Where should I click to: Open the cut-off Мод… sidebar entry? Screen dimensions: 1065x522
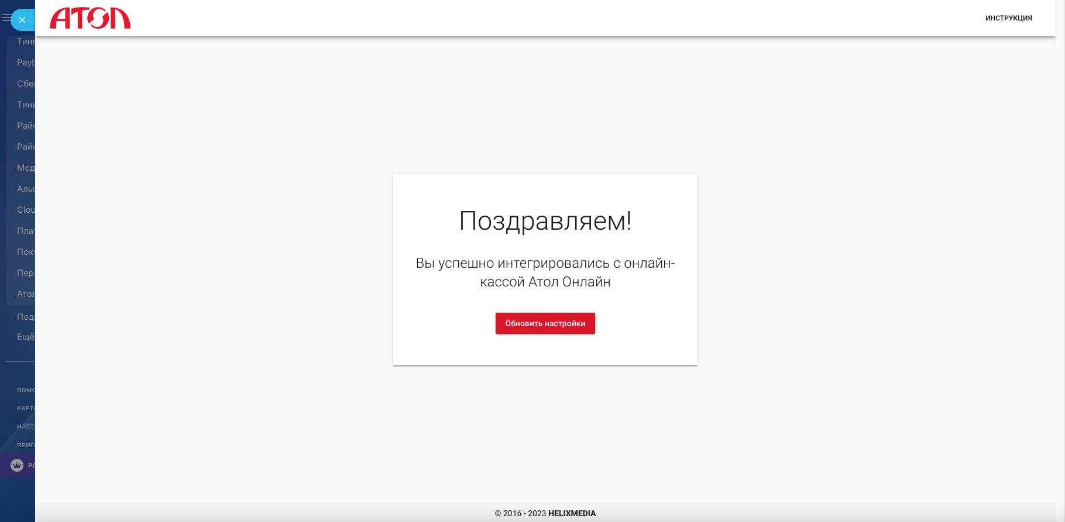point(26,168)
